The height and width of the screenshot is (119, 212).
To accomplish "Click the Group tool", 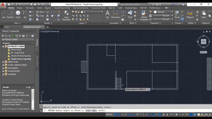I will coord(177,15).
